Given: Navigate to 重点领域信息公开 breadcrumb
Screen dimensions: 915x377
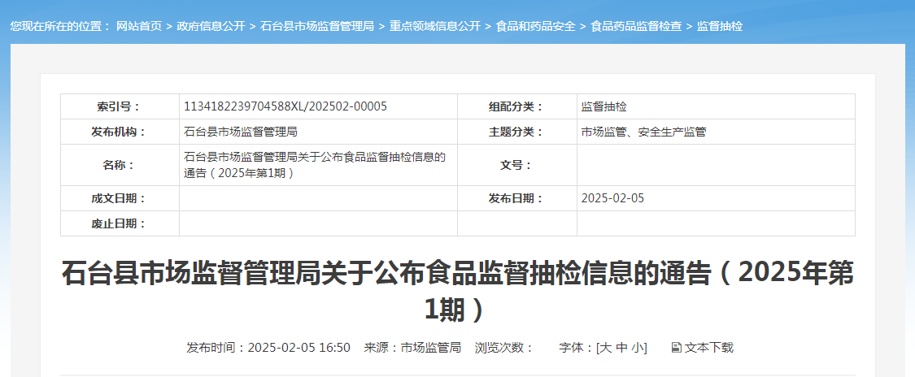Looking at the screenshot, I should pos(435,26).
